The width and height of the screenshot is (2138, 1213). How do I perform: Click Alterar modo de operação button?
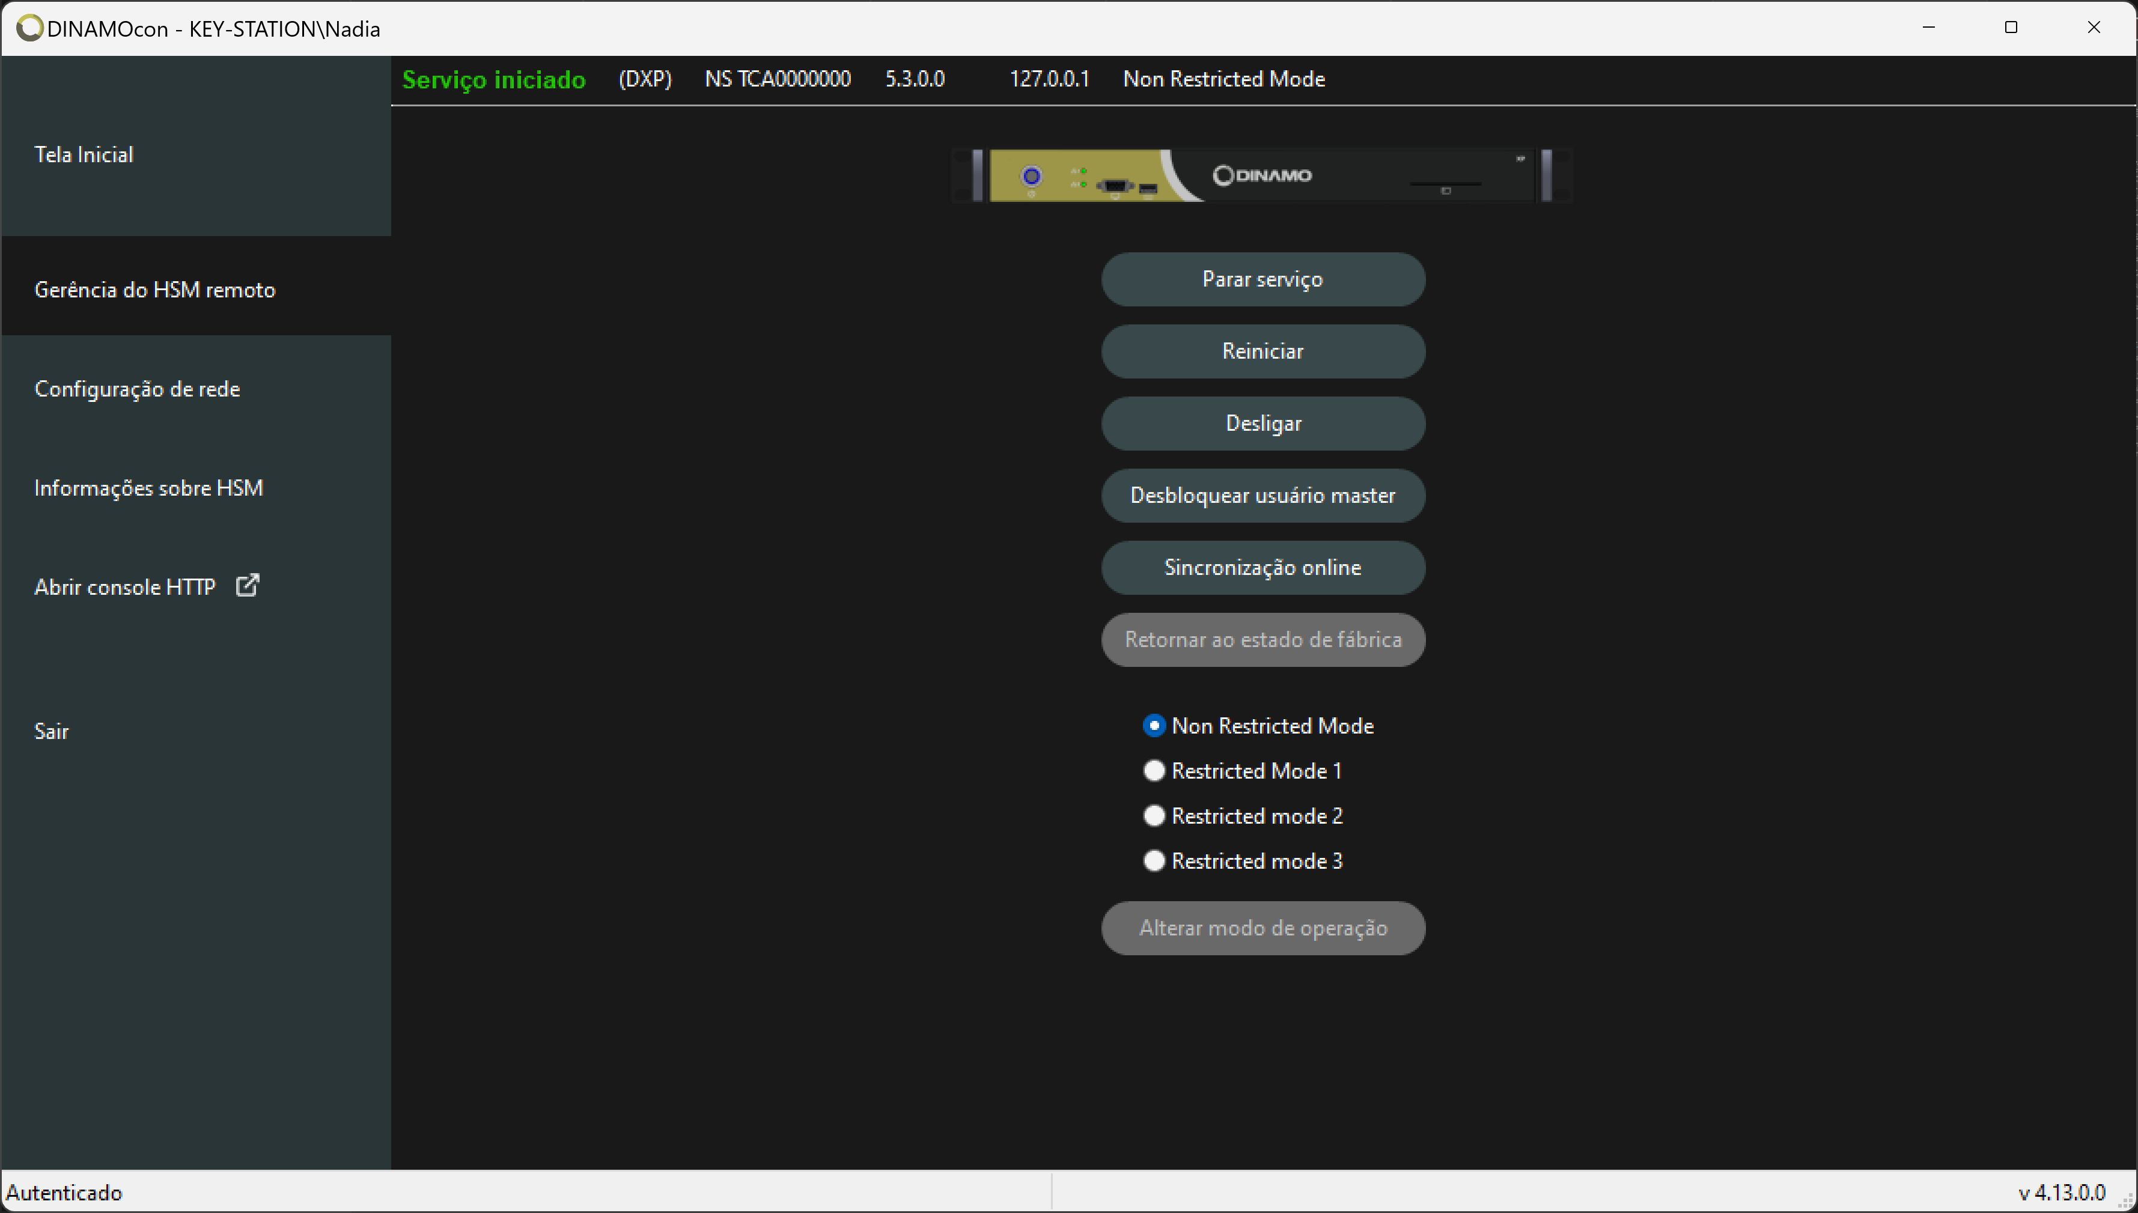(x=1263, y=926)
